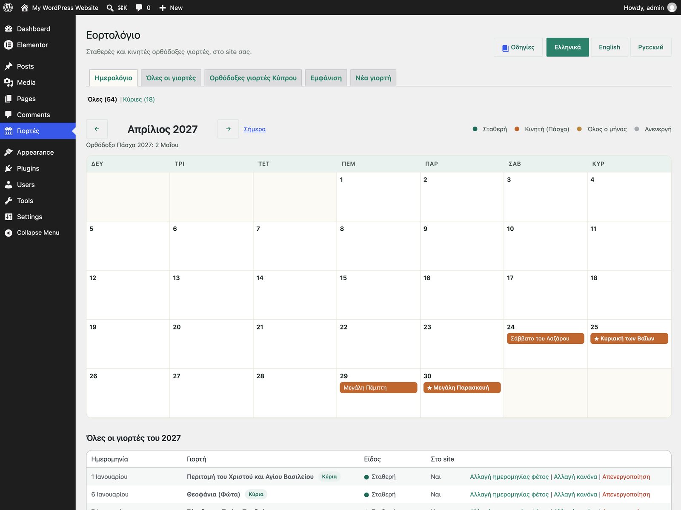The image size is (681, 510).
Task: Click the Σήμερα link
Action: coord(255,129)
